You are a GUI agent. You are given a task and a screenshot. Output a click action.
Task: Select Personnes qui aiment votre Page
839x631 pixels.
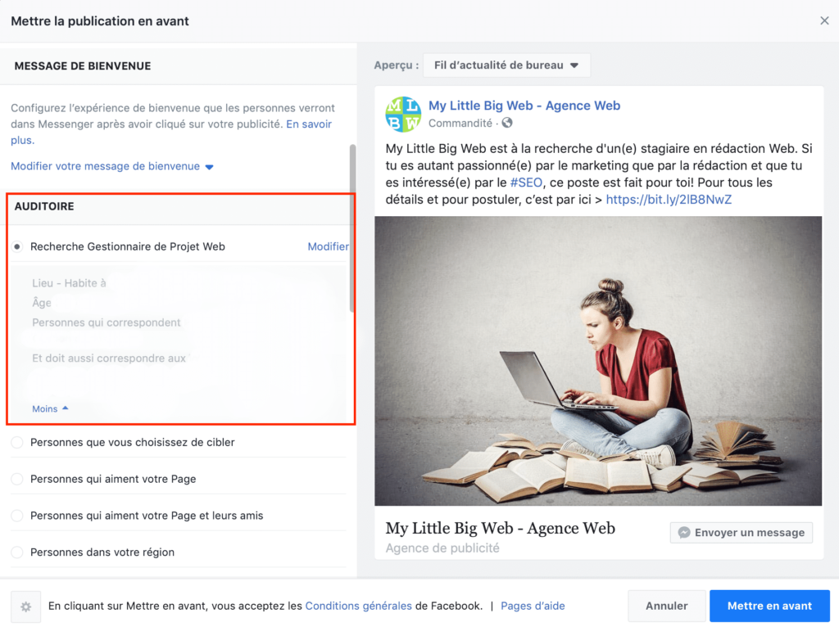[17, 479]
